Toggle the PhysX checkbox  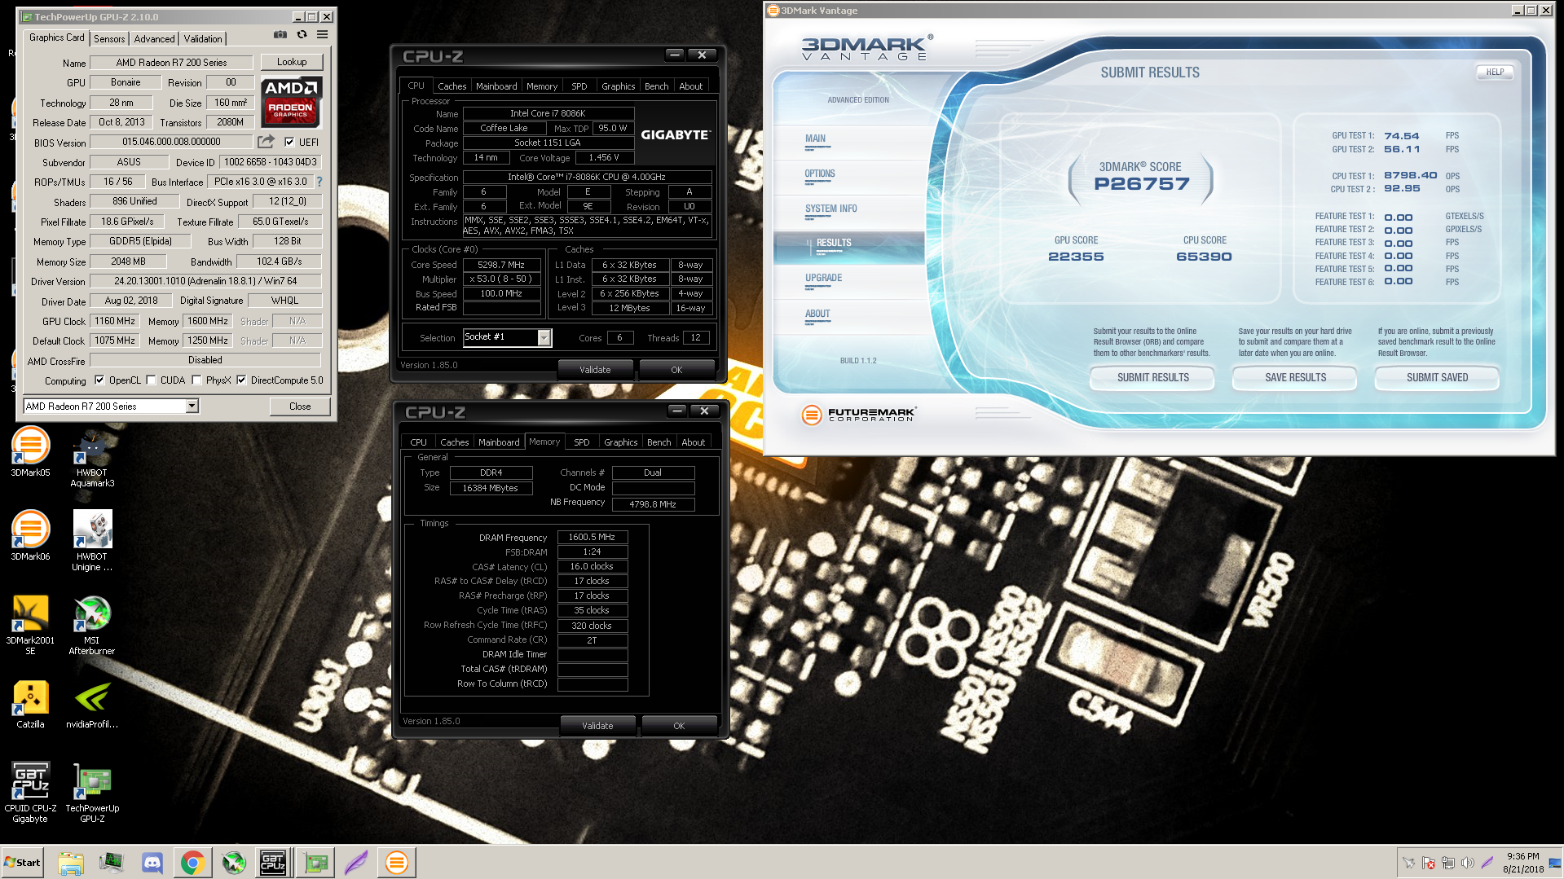(196, 380)
